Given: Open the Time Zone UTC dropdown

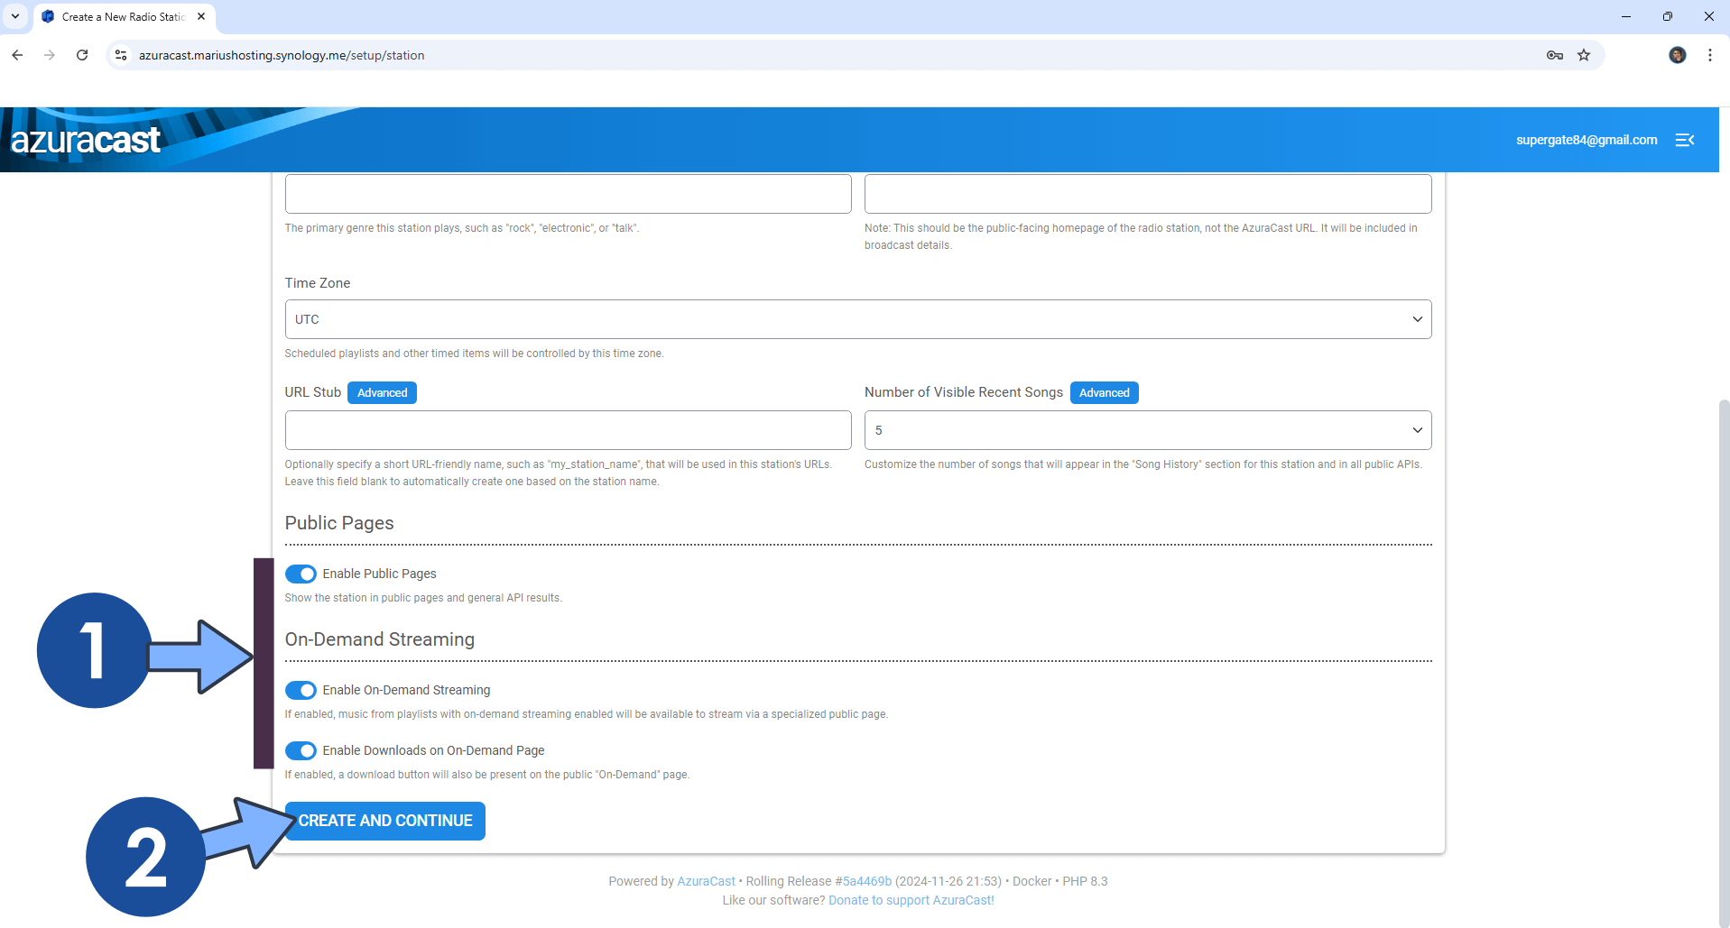Looking at the screenshot, I should click(858, 319).
